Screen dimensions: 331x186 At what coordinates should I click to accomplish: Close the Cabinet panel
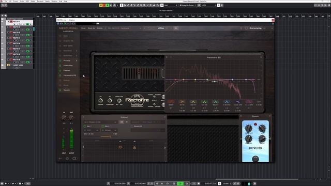point(165,117)
